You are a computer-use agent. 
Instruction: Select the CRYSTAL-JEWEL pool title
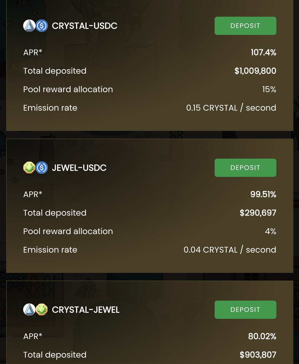click(x=86, y=310)
